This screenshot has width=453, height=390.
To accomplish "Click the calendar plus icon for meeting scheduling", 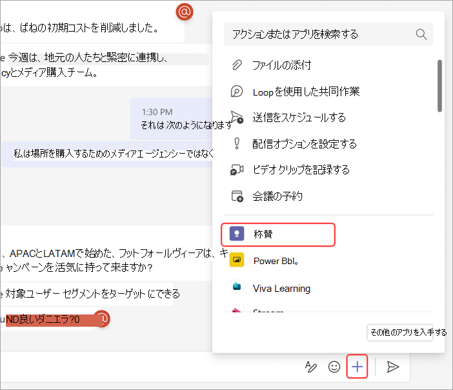I will 237,196.
